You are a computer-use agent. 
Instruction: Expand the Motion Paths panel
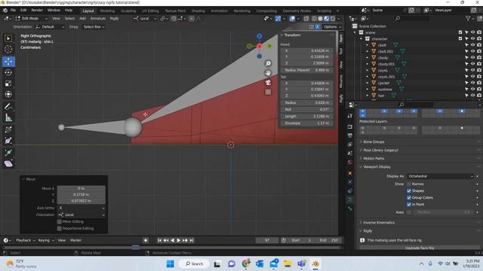374,159
